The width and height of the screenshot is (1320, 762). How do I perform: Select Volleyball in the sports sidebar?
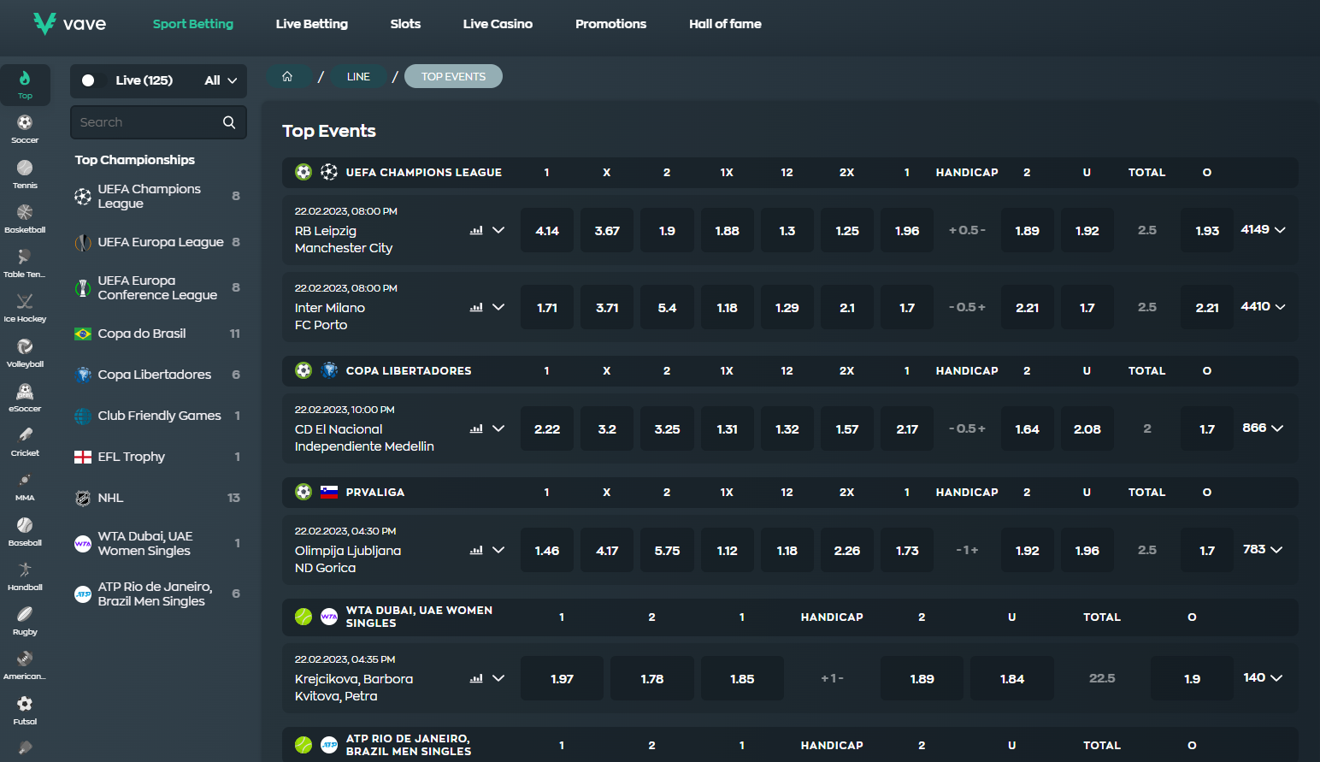pos(25,352)
